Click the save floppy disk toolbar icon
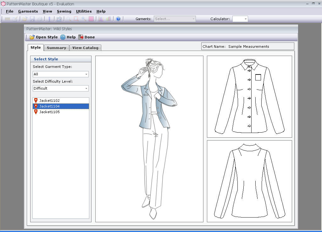Image resolution: width=322 pixels, height=232 pixels. click(x=32, y=19)
